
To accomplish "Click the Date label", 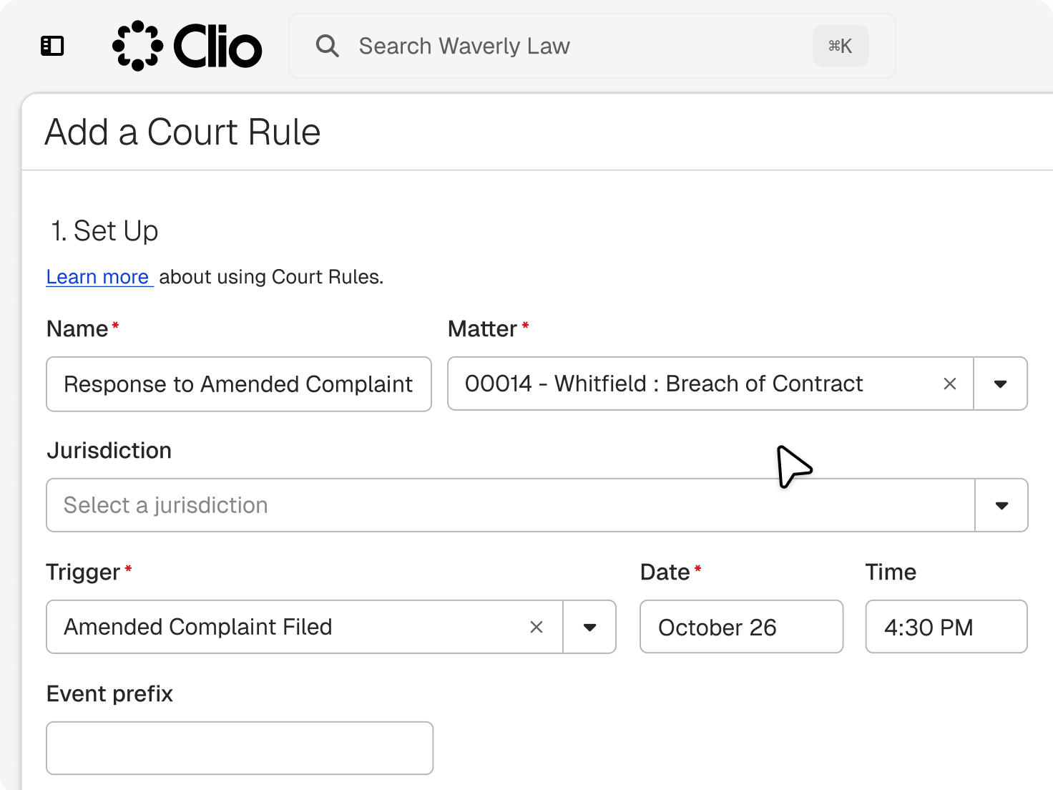I will (x=665, y=572).
